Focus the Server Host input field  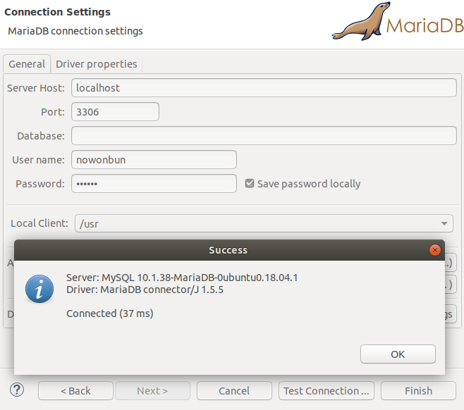point(264,88)
